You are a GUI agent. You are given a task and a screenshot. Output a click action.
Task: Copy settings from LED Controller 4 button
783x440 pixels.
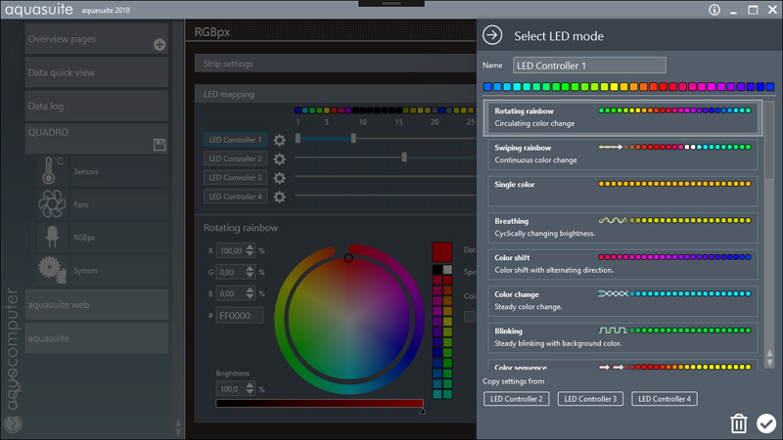665,399
